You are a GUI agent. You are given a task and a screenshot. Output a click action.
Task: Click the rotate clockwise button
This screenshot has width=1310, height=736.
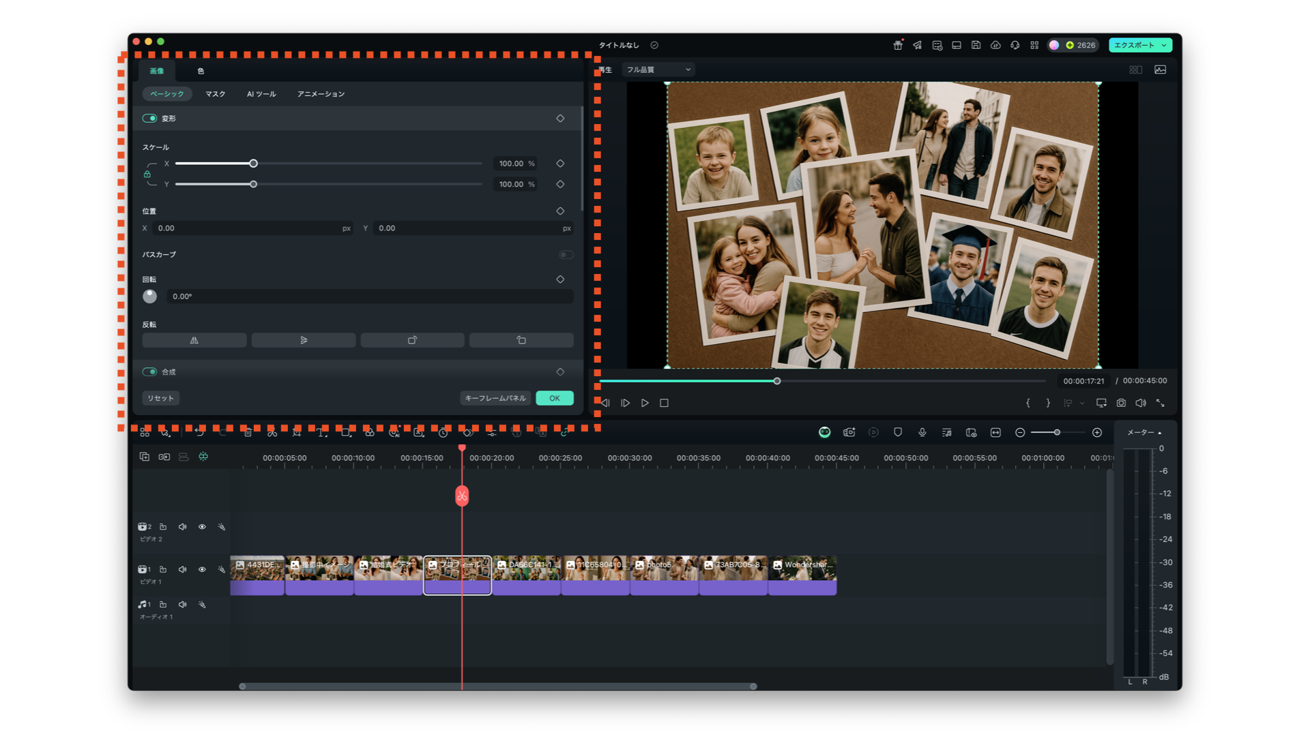(x=412, y=340)
